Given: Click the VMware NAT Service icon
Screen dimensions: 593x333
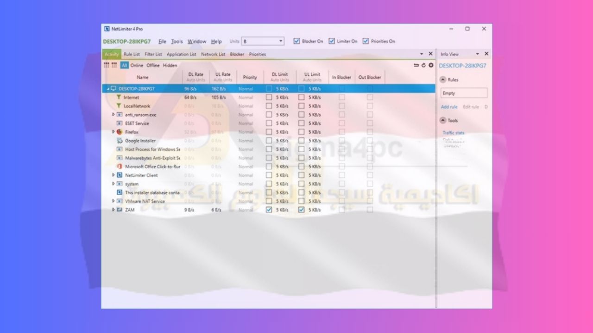Looking at the screenshot, I should tap(120, 201).
